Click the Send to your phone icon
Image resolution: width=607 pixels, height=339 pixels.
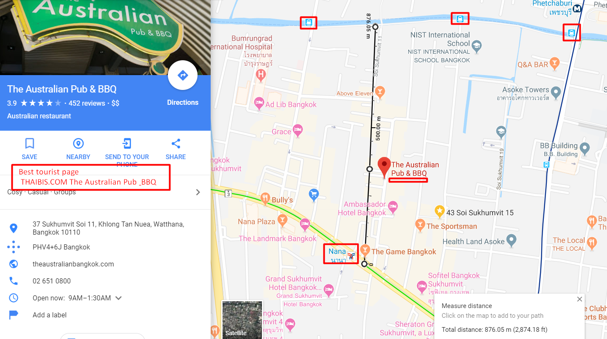pyautogui.click(x=127, y=143)
